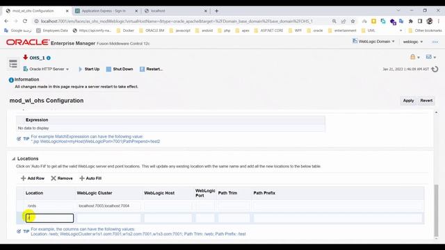Click new row WebLogic Cluster field
This screenshot has height=250, width=445.
108,218
